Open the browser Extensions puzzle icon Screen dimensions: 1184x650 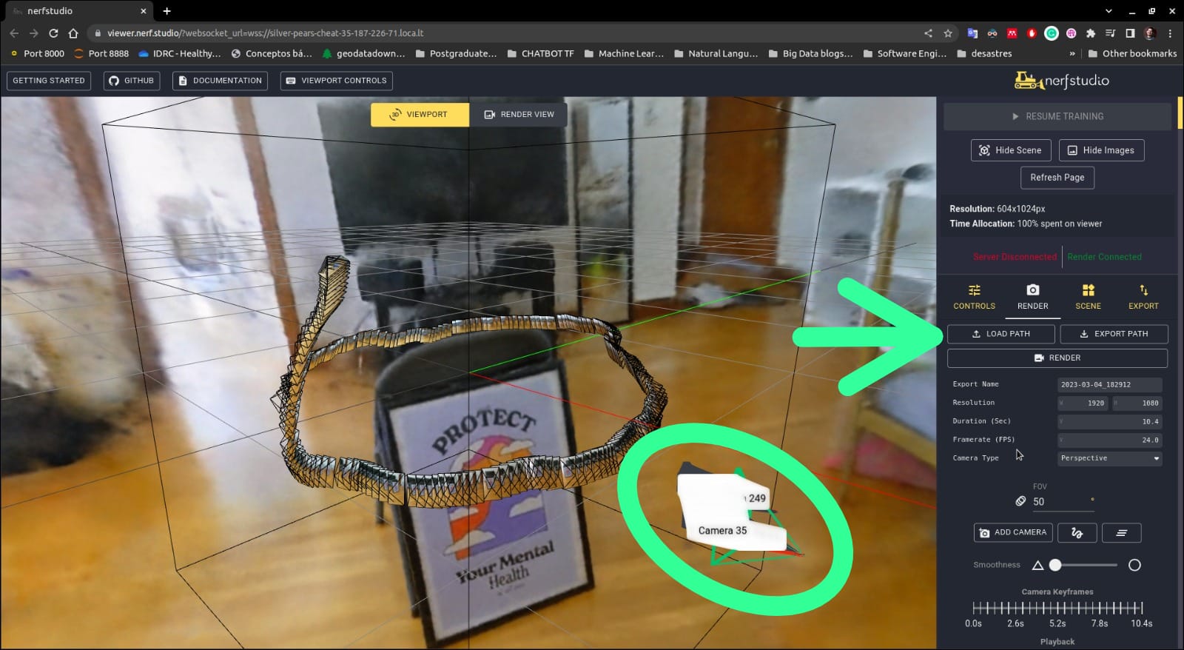[x=1090, y=33]
